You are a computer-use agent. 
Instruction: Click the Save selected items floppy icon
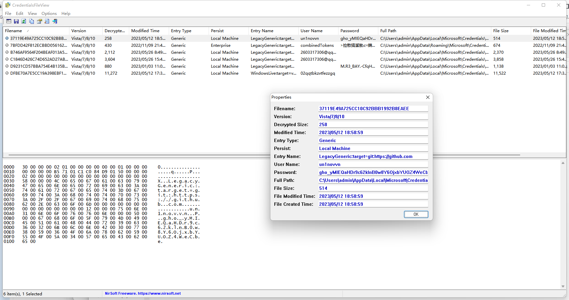pyautogui.click(x=16, y=21)
